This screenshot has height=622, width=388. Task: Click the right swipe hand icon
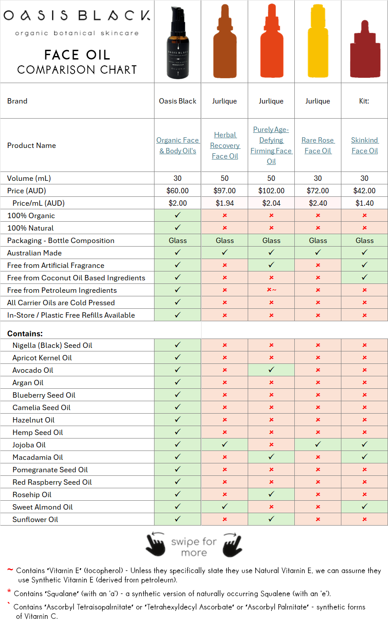232,544
